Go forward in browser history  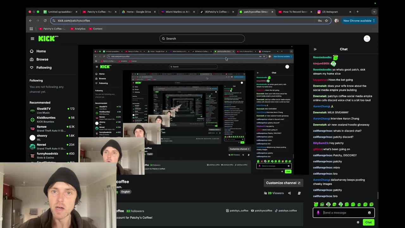[x=38, y=21]
